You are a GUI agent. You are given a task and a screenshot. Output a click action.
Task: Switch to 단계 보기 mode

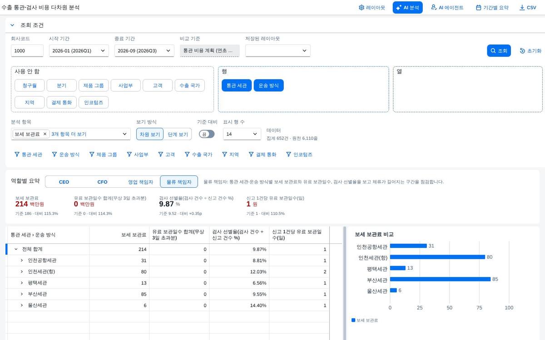tap(177, 134)
